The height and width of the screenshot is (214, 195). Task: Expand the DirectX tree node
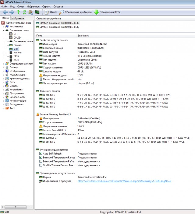(x=3, y=86)
